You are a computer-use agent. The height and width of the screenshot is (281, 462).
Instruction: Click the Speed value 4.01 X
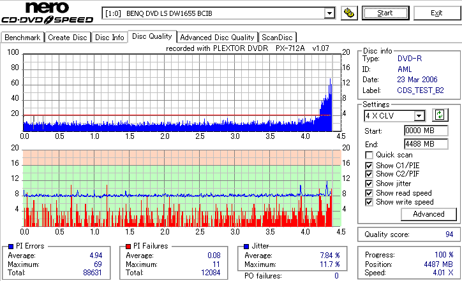pos(443,273)
